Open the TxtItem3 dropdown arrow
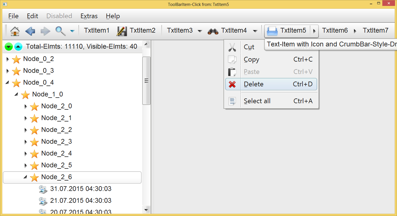 click(x=200, y=31)
